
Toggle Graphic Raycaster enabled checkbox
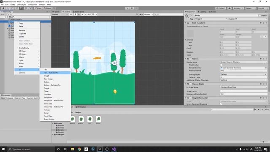[190, 98]
